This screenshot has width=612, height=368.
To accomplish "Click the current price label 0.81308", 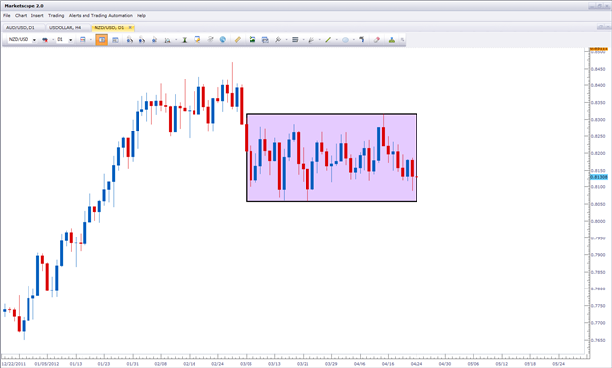I will 599,177.
